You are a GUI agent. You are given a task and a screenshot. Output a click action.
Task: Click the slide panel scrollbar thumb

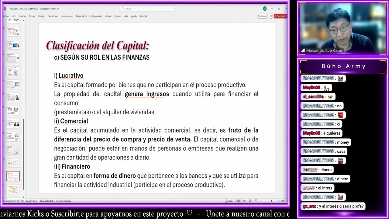24,154
